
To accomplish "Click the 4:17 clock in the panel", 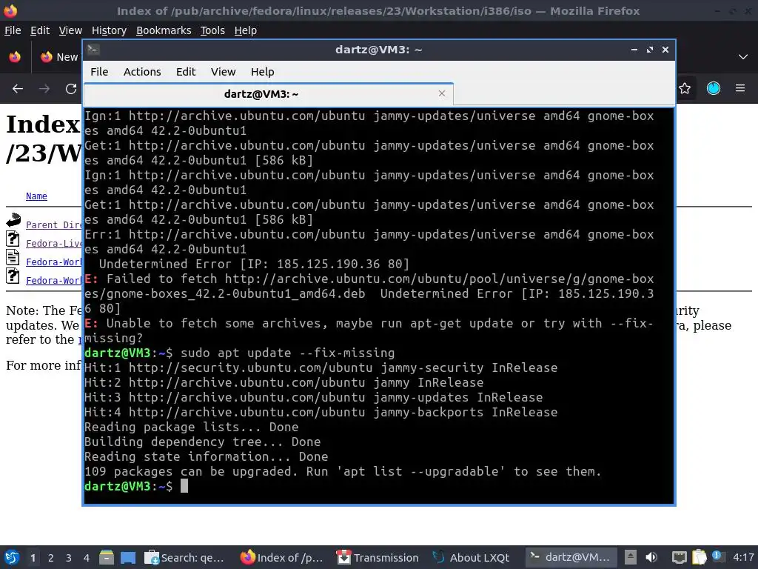I will tap(743, 557).
